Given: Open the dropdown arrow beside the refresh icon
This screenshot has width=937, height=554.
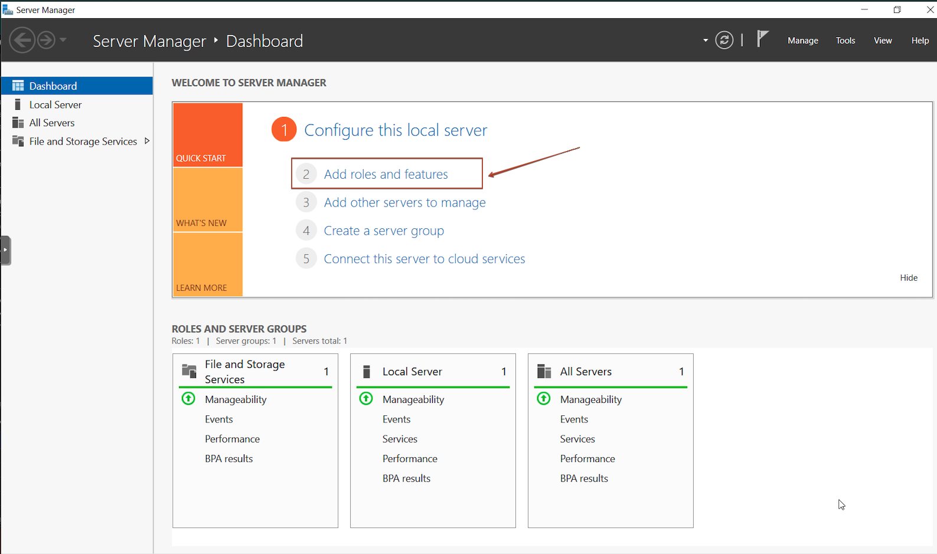Looking at the screenshot, I should 705,41.
